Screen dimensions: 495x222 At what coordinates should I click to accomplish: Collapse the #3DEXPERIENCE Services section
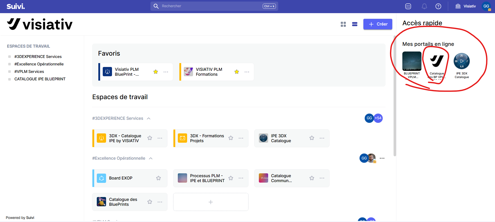click(x=149, y=118)
